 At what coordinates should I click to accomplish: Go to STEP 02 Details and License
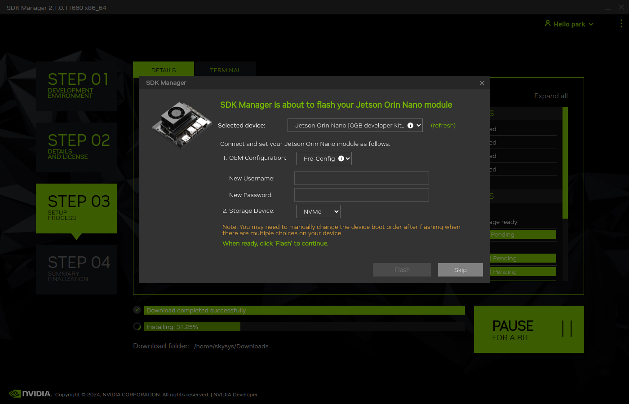(76, 147)
